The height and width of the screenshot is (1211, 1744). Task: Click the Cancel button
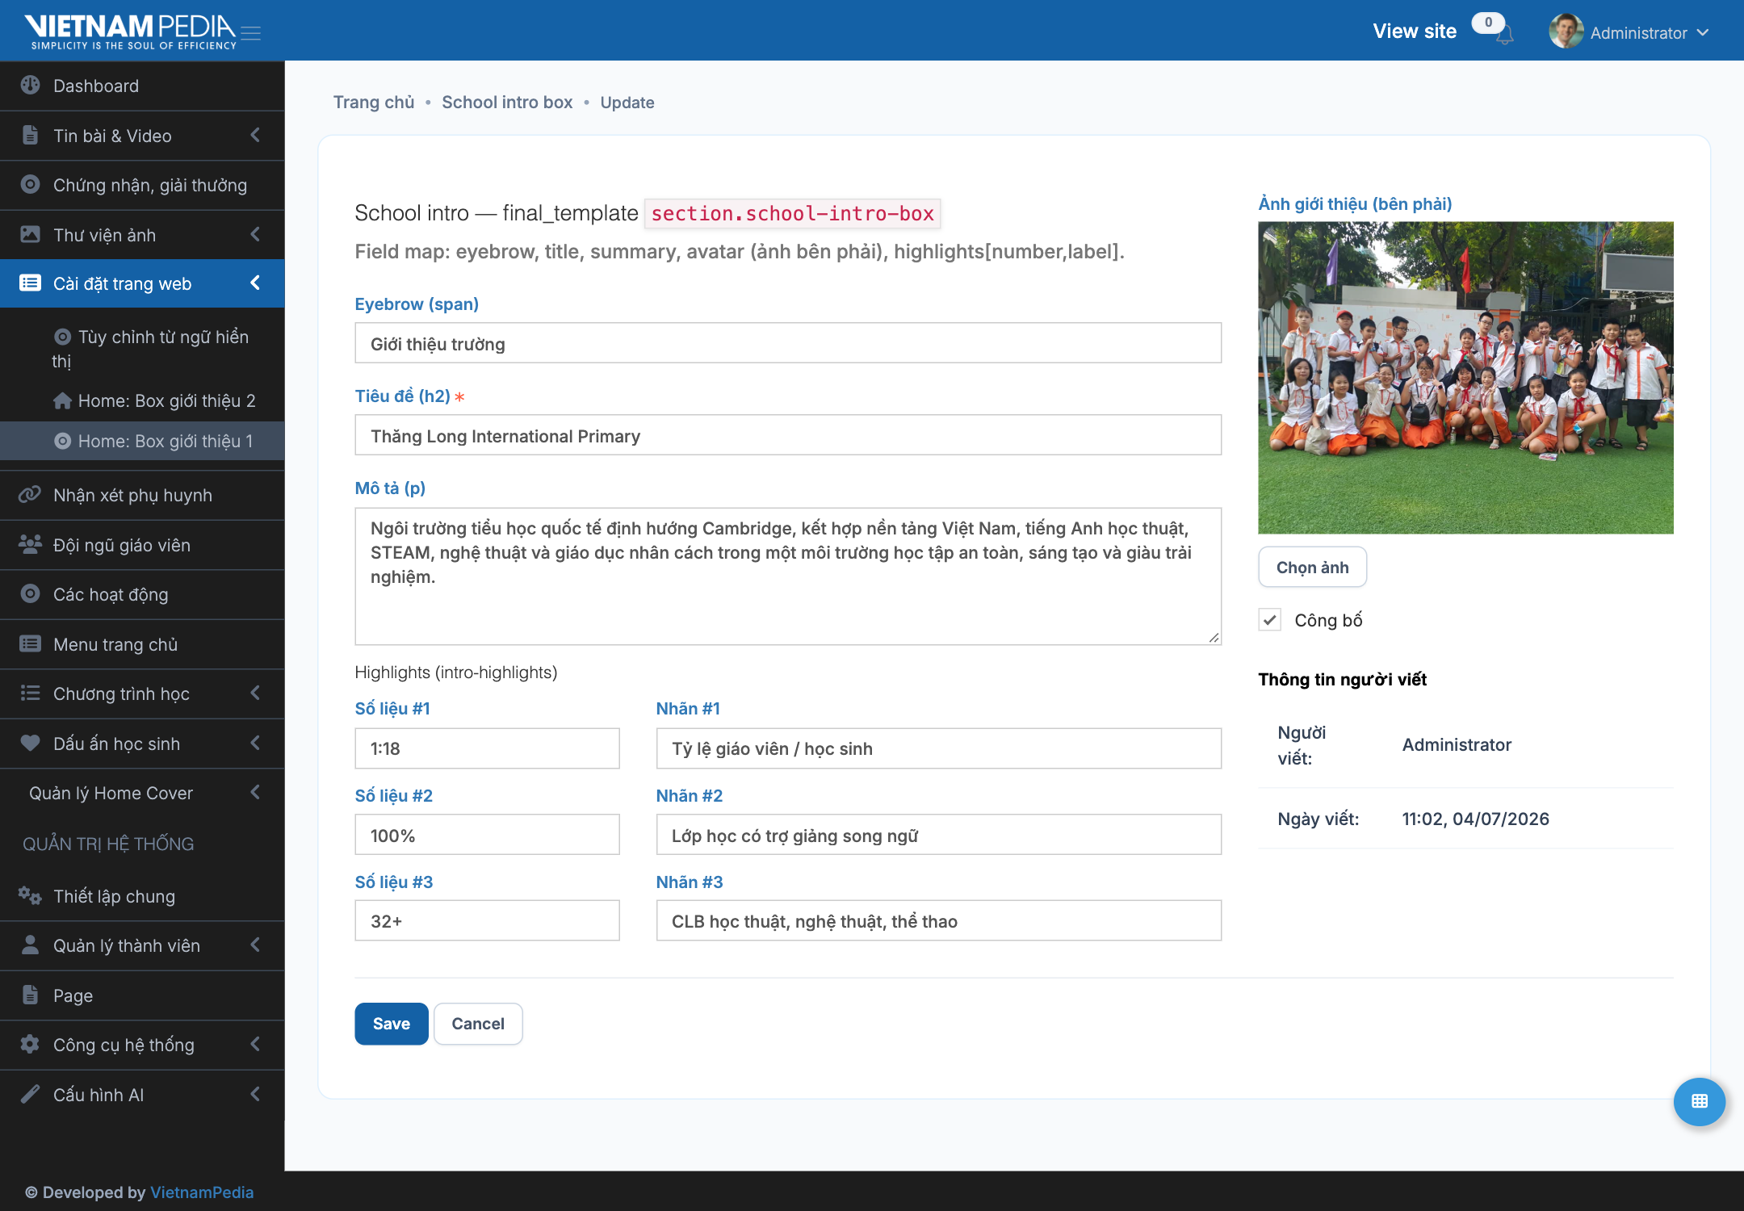click(478, 1024)
